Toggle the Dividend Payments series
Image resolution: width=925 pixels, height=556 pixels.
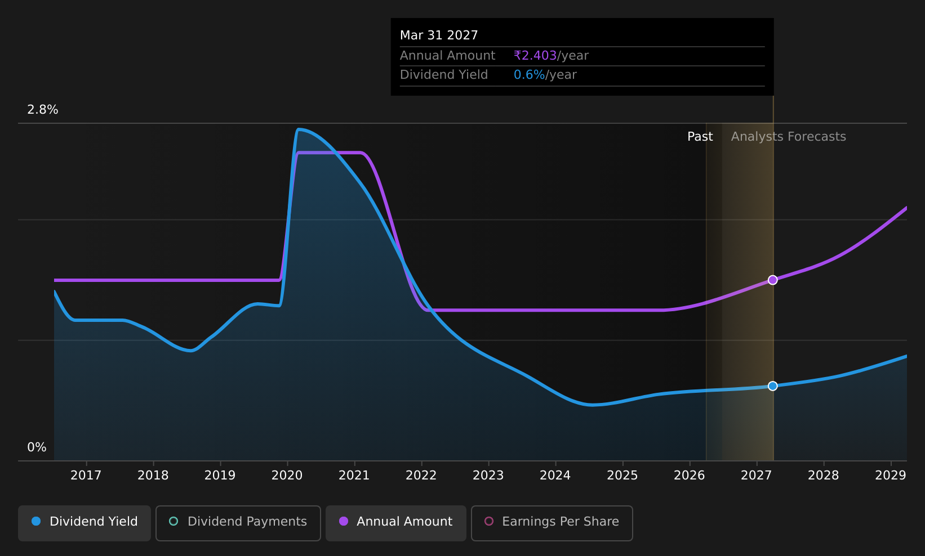coord(238,523)
